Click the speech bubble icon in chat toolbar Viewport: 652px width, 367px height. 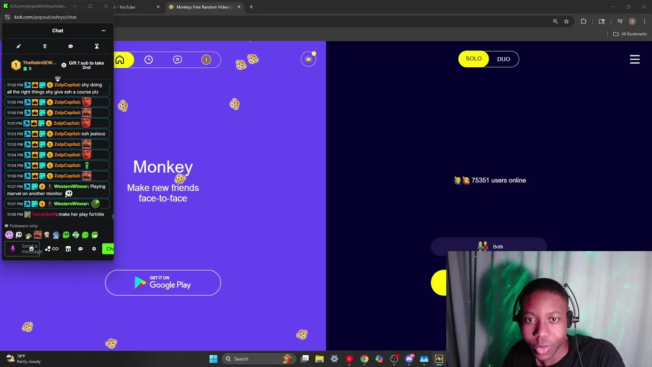(x=70, y=46)
